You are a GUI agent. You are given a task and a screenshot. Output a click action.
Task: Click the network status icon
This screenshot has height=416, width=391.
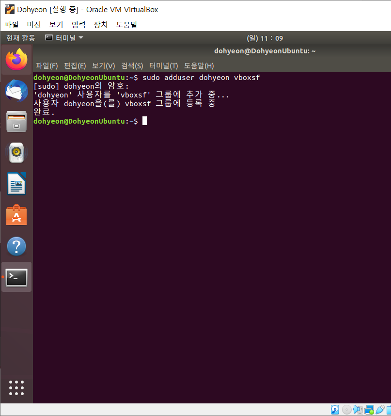pyautogui.click(x=369, y=410)
